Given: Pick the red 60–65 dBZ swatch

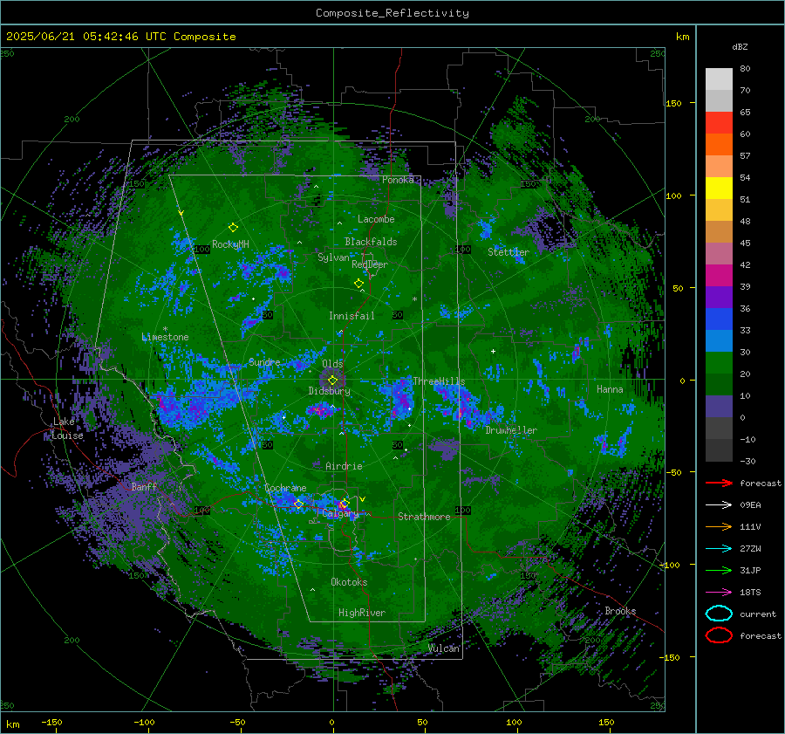Looking at the screenshot, I should 719,123.
